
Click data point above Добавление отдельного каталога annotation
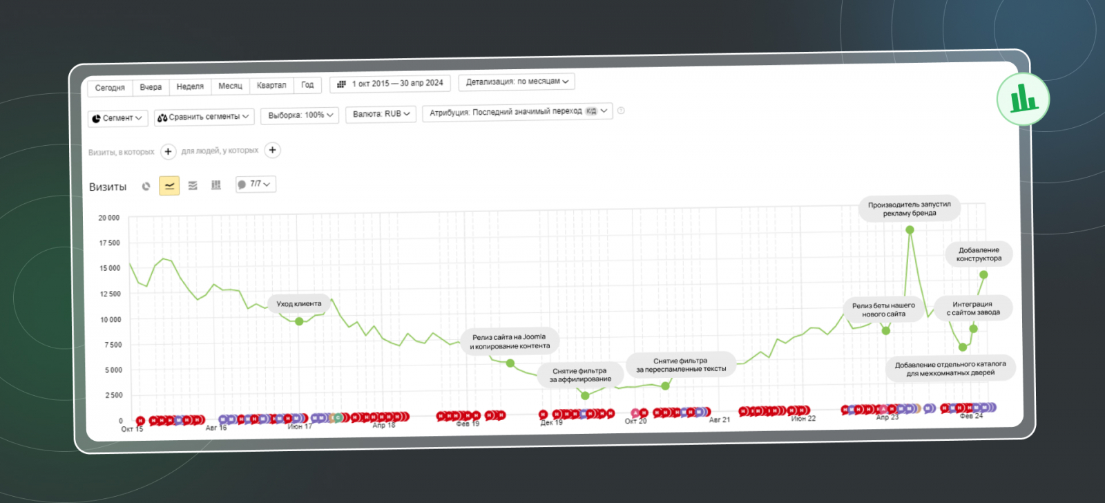963,348
